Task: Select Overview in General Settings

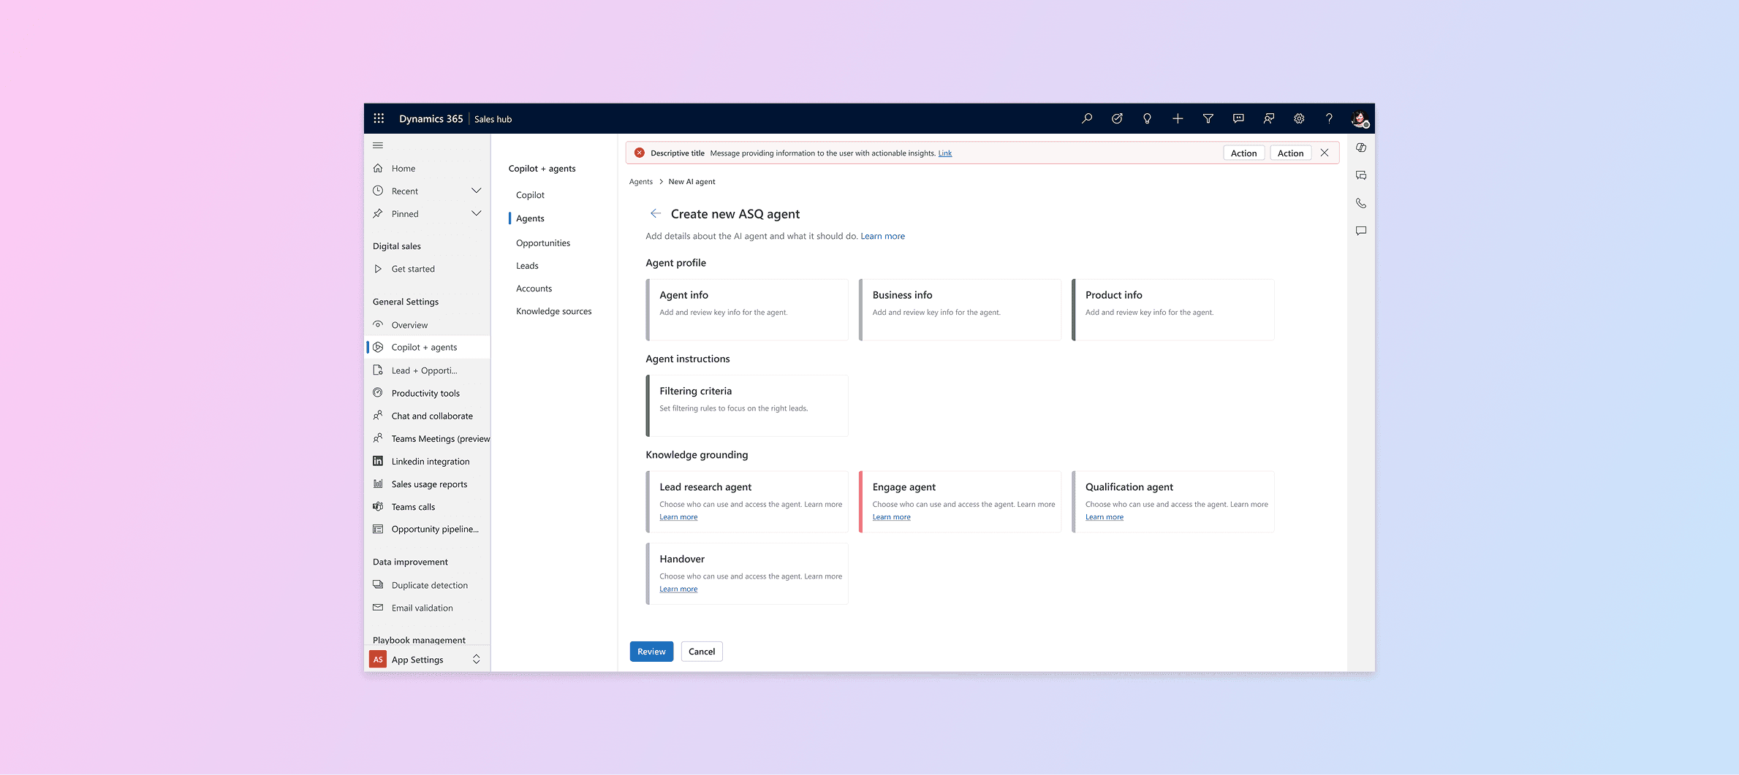Action: point(428,325)
